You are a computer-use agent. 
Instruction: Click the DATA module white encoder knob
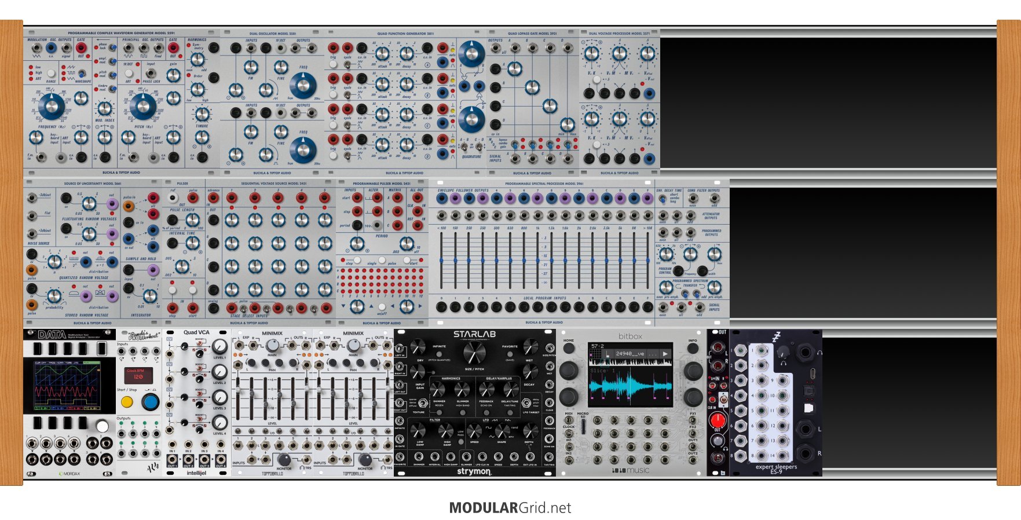point(102,426)
